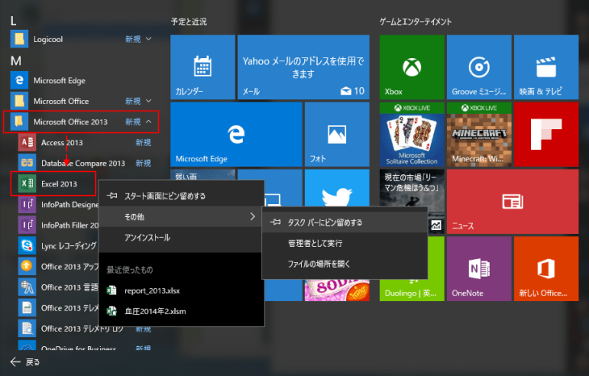Open recent file report_2013.xlsx

[181, 290]
